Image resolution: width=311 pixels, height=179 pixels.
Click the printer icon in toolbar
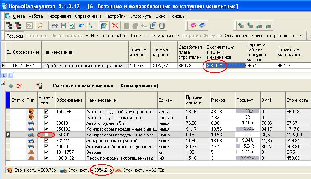point(55,26)
